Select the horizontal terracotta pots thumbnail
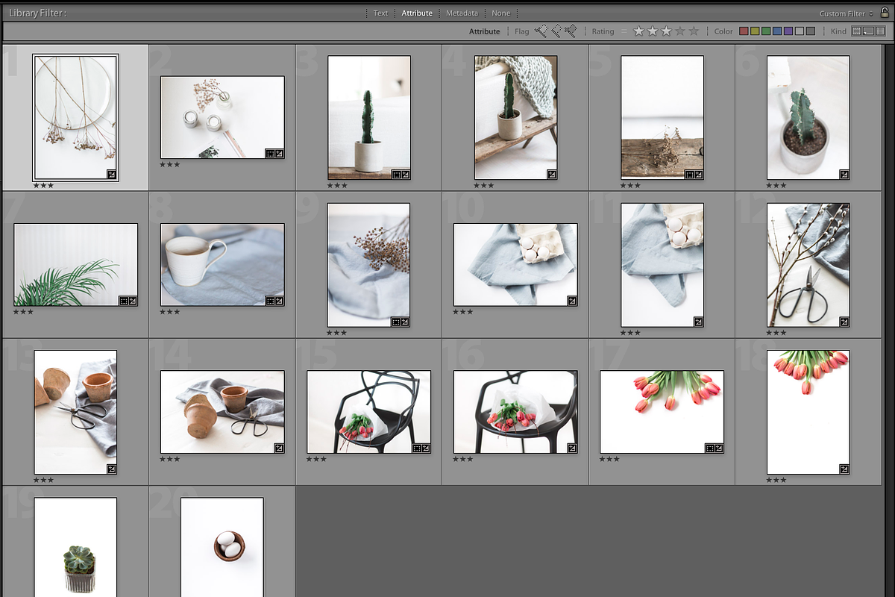Viewport: 895px width, 597px height. [222, 412]
